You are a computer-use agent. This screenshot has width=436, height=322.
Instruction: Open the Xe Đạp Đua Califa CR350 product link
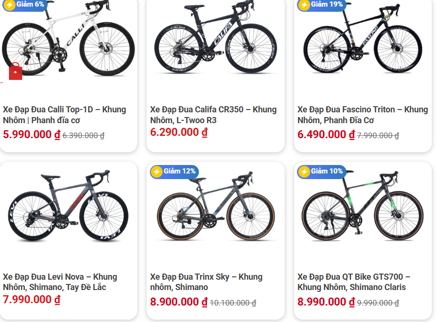point(213,115)
